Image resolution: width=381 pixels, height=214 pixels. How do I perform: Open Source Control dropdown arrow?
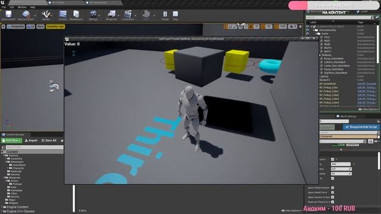click(35, 15)
